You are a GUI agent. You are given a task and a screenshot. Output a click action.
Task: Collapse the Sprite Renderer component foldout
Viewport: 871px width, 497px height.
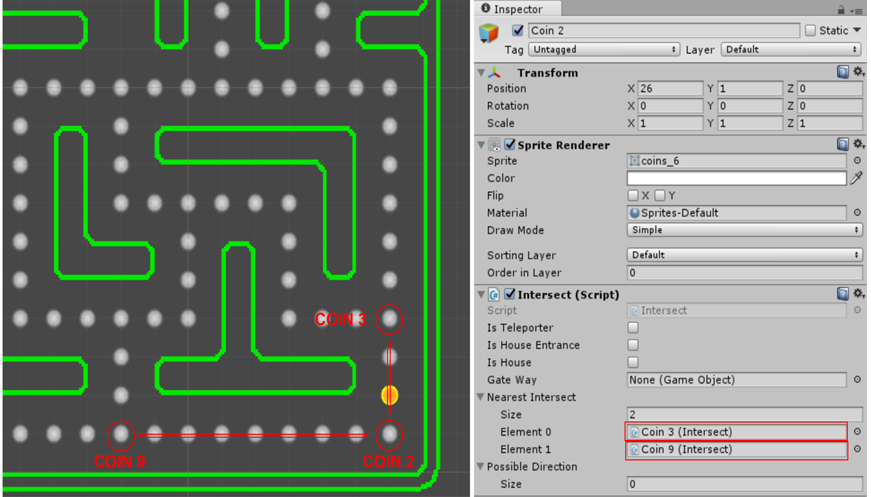pos(482,145)
